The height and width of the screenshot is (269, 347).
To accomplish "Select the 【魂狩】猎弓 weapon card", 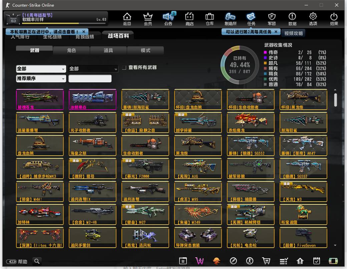I will click(x=92, y=168).
